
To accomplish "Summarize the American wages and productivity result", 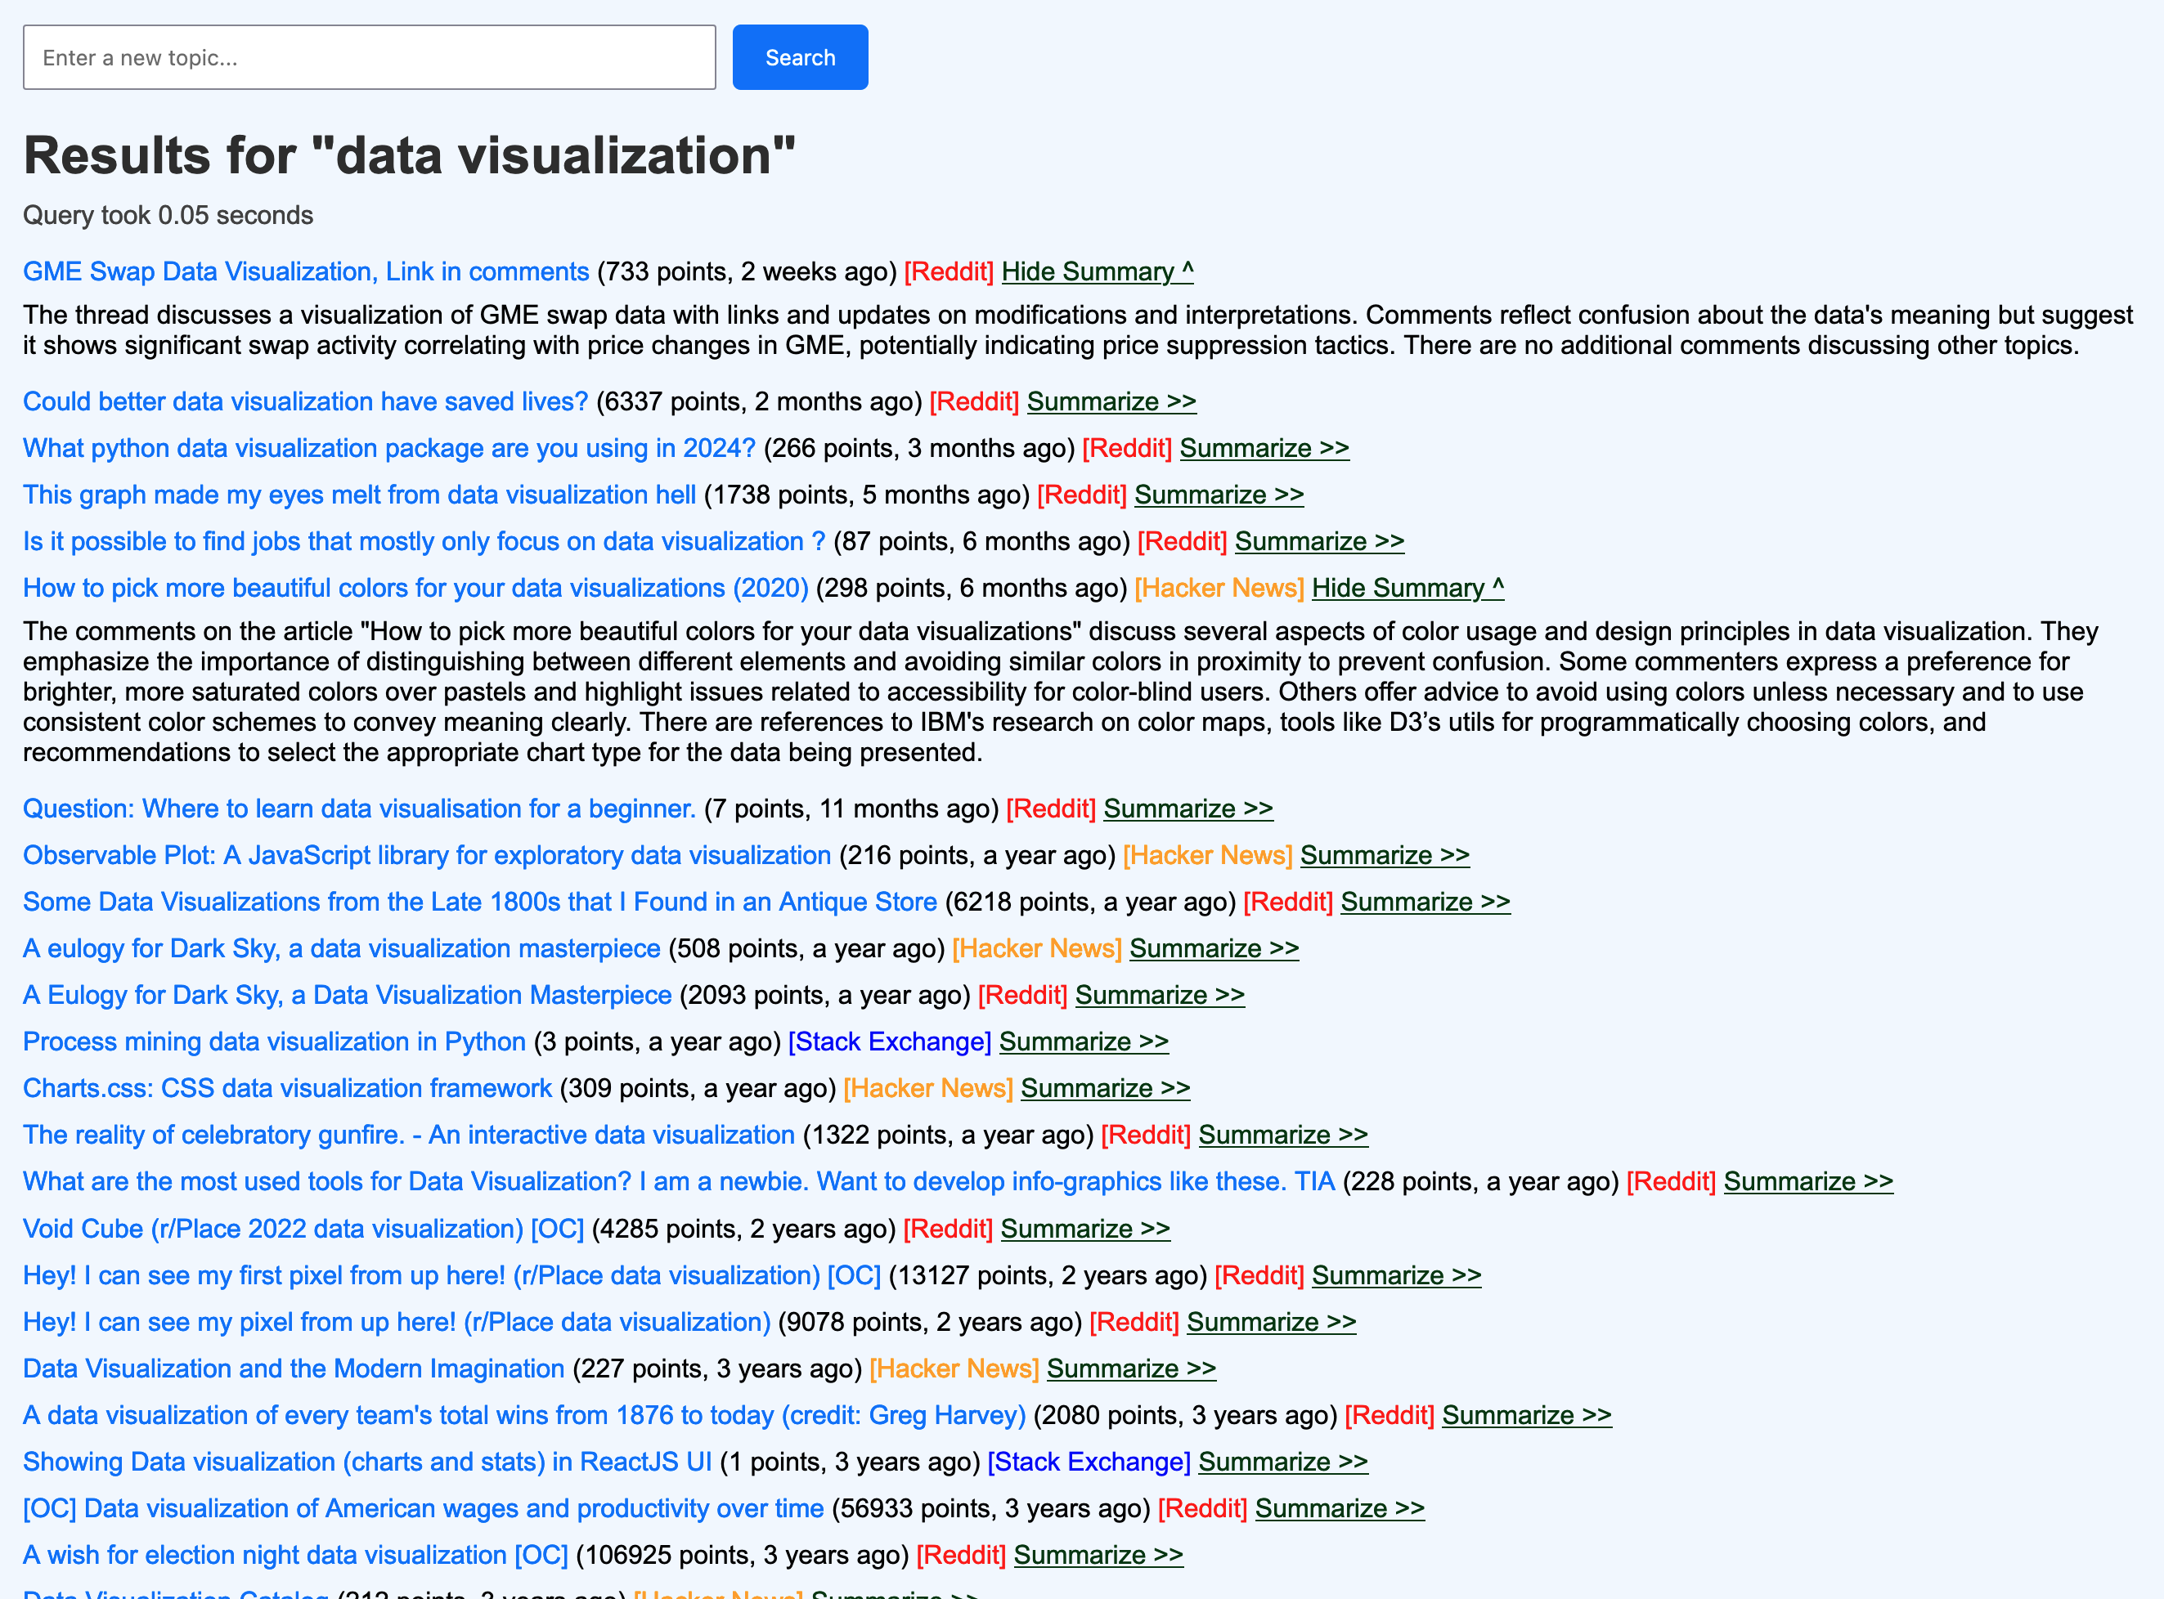I will pos(1339,1508).
